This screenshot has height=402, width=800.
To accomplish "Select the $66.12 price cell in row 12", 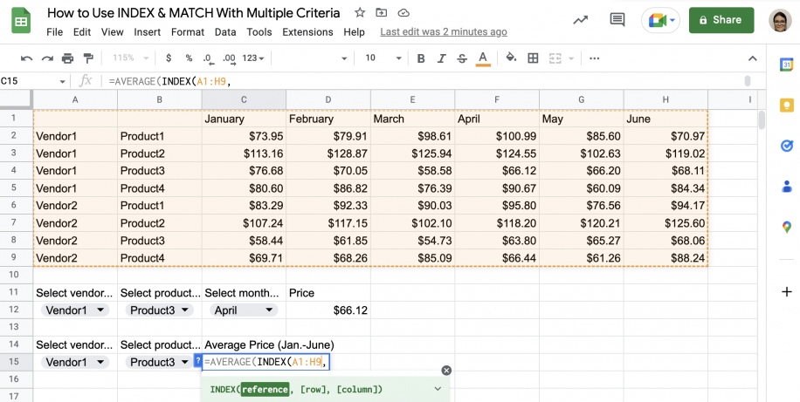I will pos(328,310).
